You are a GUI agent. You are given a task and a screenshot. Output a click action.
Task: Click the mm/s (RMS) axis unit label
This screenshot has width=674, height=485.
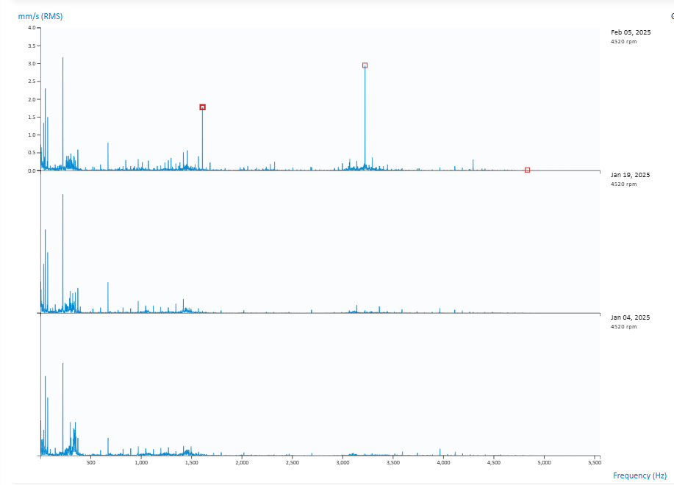pyautogui.click(x=40, y=15)
